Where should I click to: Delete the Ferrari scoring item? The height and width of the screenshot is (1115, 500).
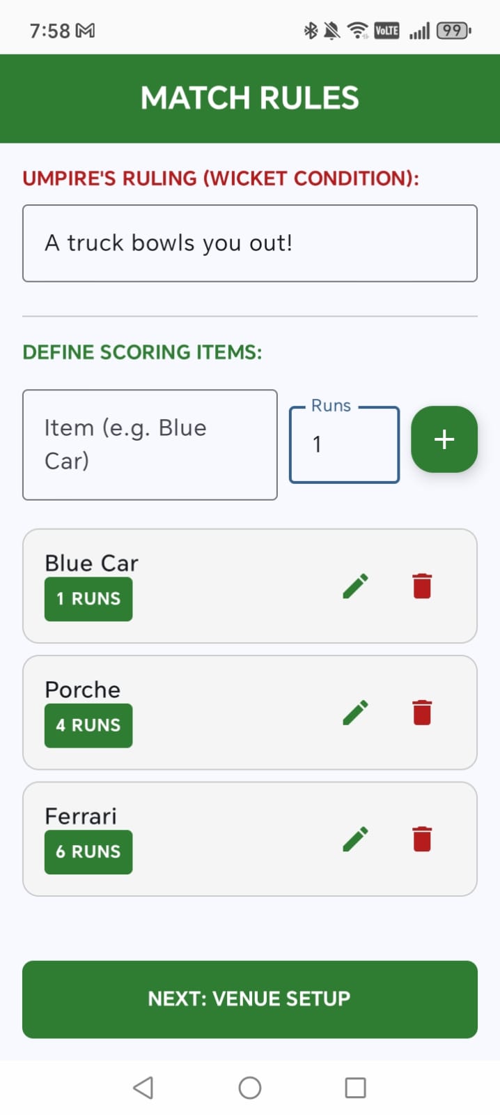[x=422, y=840]
